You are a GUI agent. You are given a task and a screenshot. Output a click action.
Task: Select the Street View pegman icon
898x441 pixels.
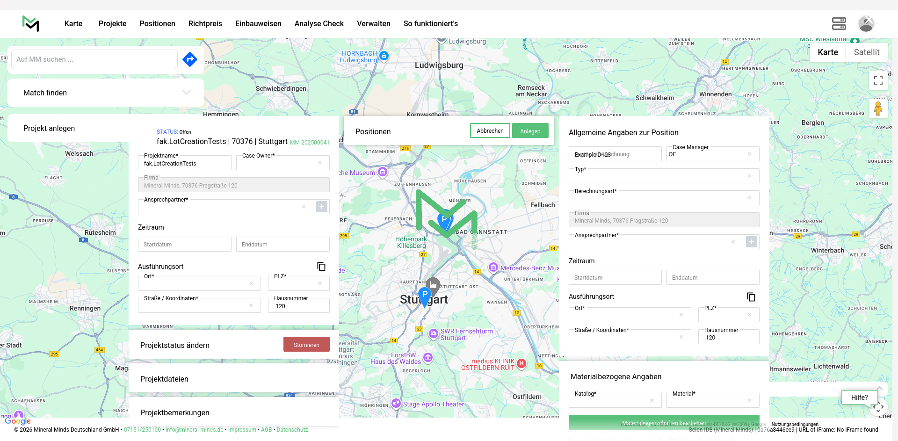point(878,108)
